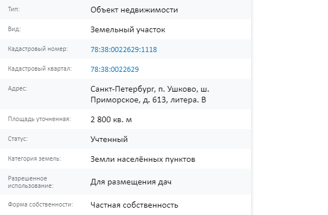Click the 'Адрес:' label
Screen dimensions: 328x215
click(18, 88)
